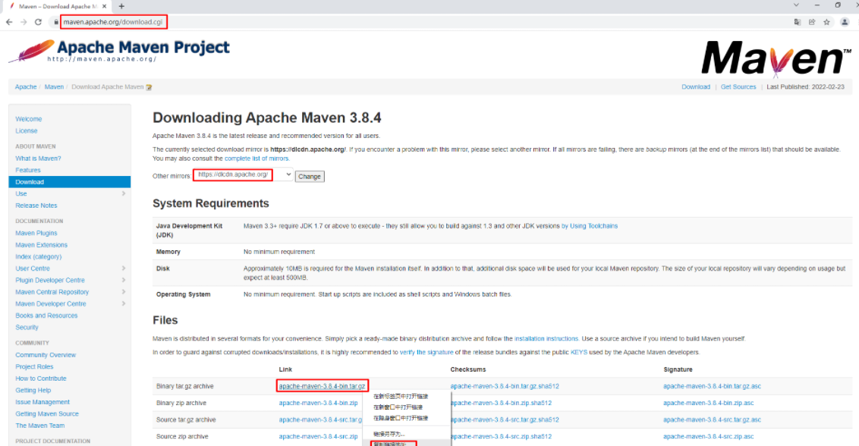Choose fourth context menu item: save link as
The height and width of the screenshot is (446, 859).
pos(406,434)
